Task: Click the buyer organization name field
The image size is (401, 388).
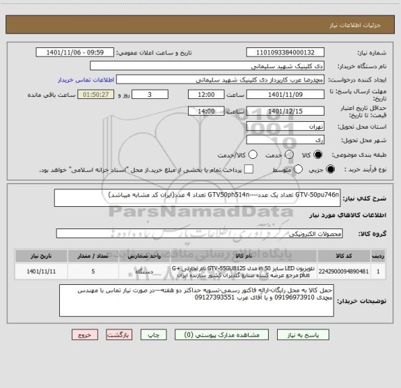Action: [207, 66]
